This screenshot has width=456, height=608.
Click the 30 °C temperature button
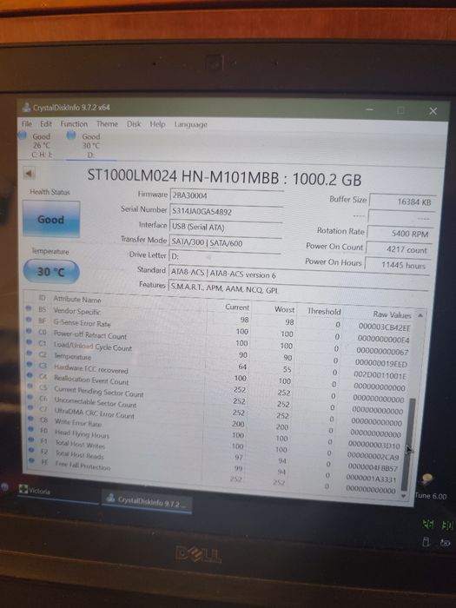[51, 271]
